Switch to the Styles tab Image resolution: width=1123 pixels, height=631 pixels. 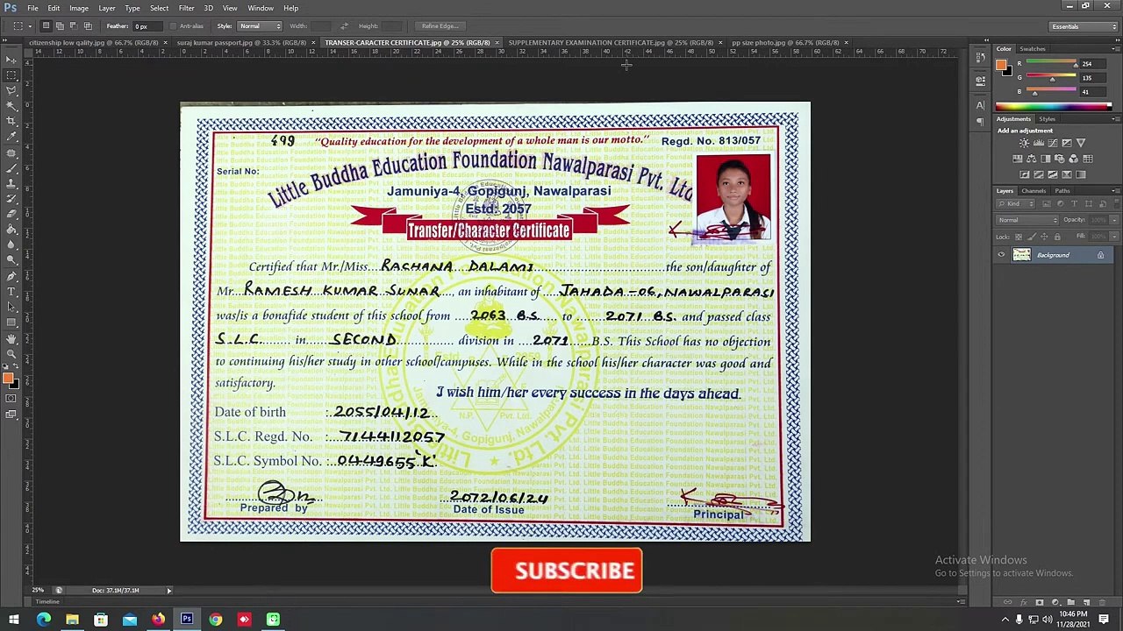pos(1048,119)
